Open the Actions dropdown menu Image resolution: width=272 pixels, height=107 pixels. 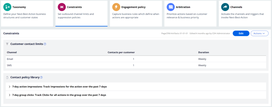click(x=260, y=33)
